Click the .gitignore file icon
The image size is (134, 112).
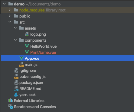pyautogui.click(x=16, y=71)
